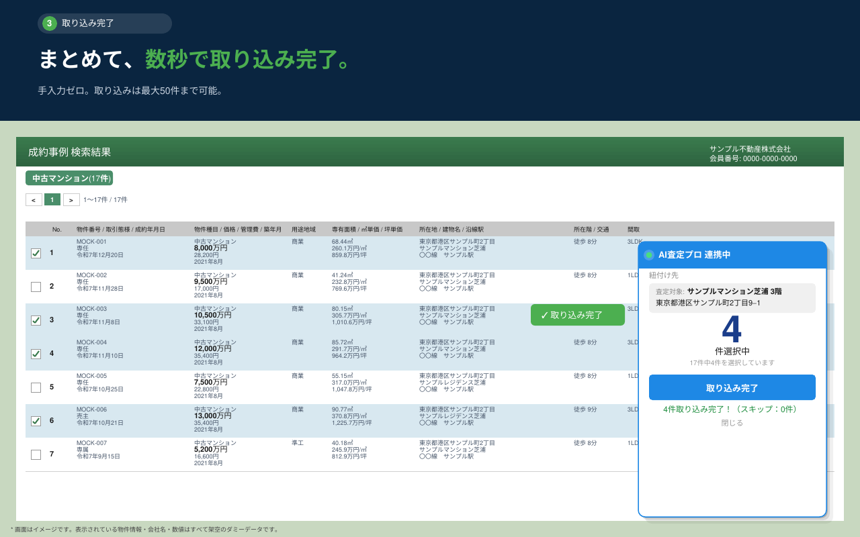Click 専有面積 / ㎡単価 / 坪単価 column header
The width and height of the screenshot is (860, 537).
[367, 230]
